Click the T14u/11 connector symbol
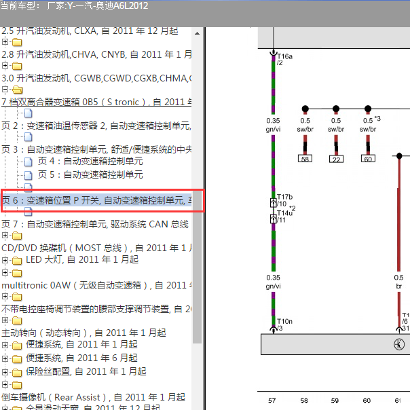 point(274,219)
